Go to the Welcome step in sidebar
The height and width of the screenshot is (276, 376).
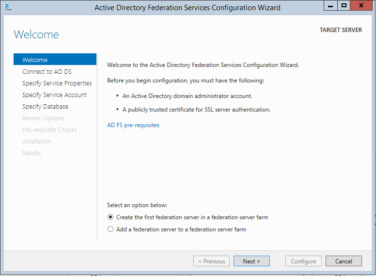(x=35, y=60)
